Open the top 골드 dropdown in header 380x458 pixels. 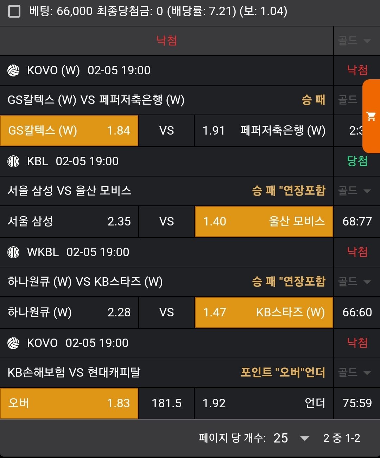355,41
